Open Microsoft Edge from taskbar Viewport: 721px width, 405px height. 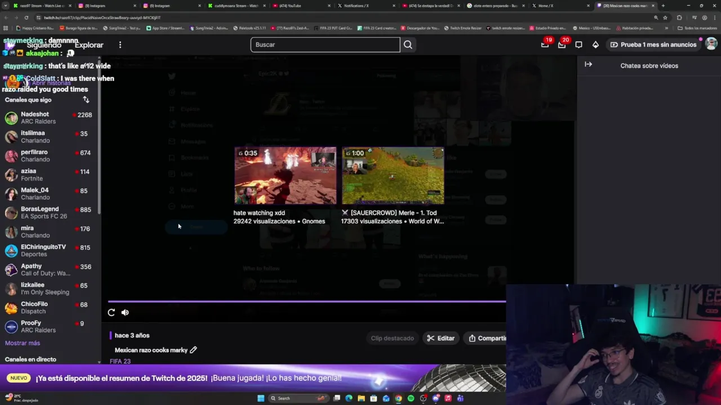pyautogui.click(x=349, y=398)
